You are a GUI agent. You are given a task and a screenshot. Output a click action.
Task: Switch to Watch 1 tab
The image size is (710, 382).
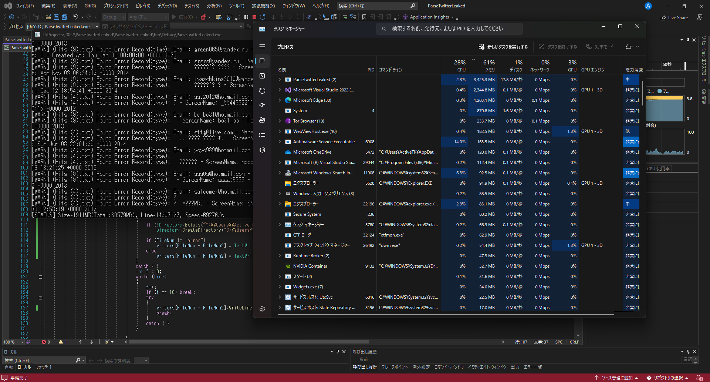pyautogui.click(x=43, y=367)
